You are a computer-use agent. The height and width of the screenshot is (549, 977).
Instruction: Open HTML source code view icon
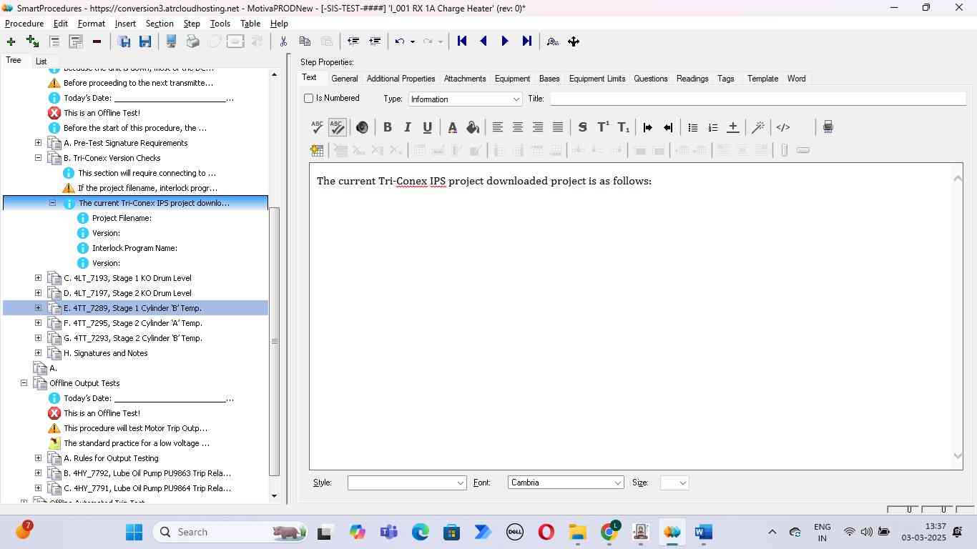pyautogui.click(x=783, y=127)
